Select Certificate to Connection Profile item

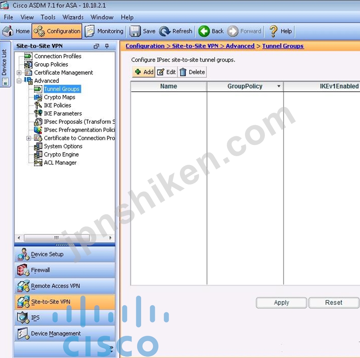pyautogui.click(x=79, y=138)
